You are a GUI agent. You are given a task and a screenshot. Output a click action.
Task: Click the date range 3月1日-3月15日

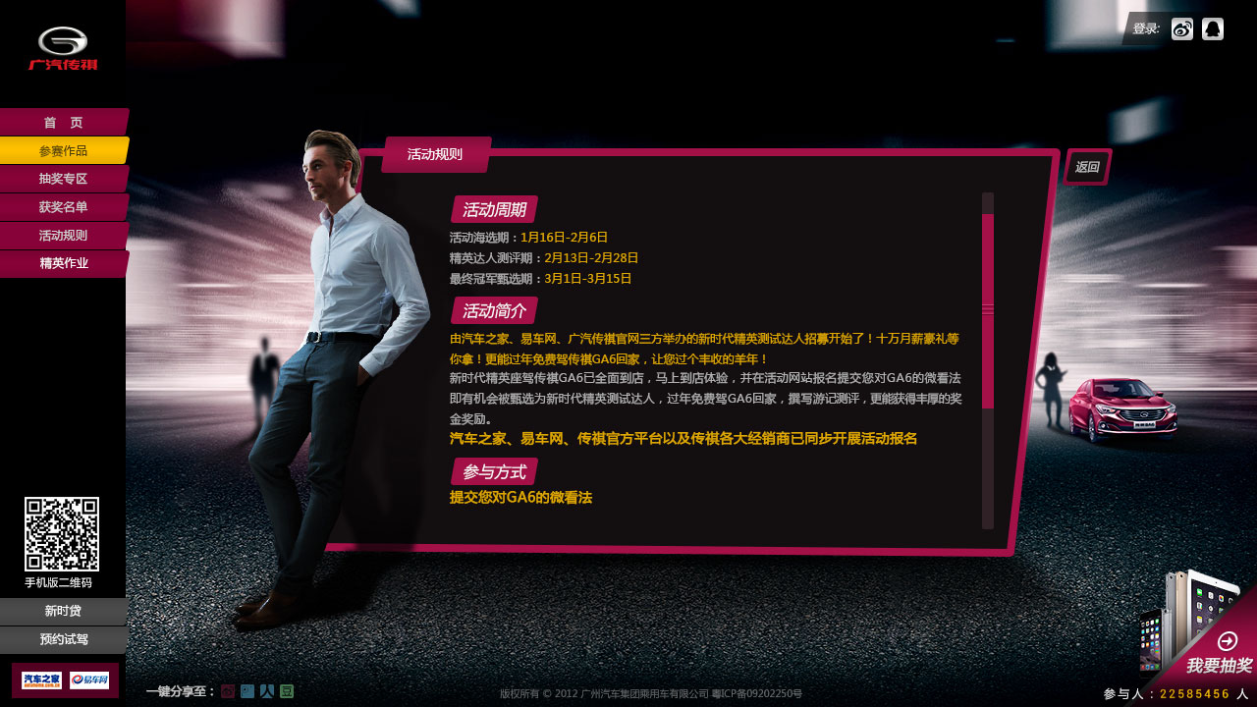[x=588, y=279]
